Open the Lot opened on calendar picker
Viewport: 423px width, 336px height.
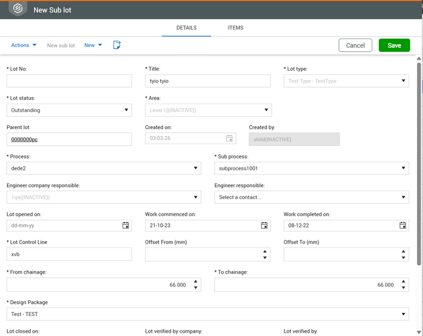pyautogui.click(x=126, y=225)
